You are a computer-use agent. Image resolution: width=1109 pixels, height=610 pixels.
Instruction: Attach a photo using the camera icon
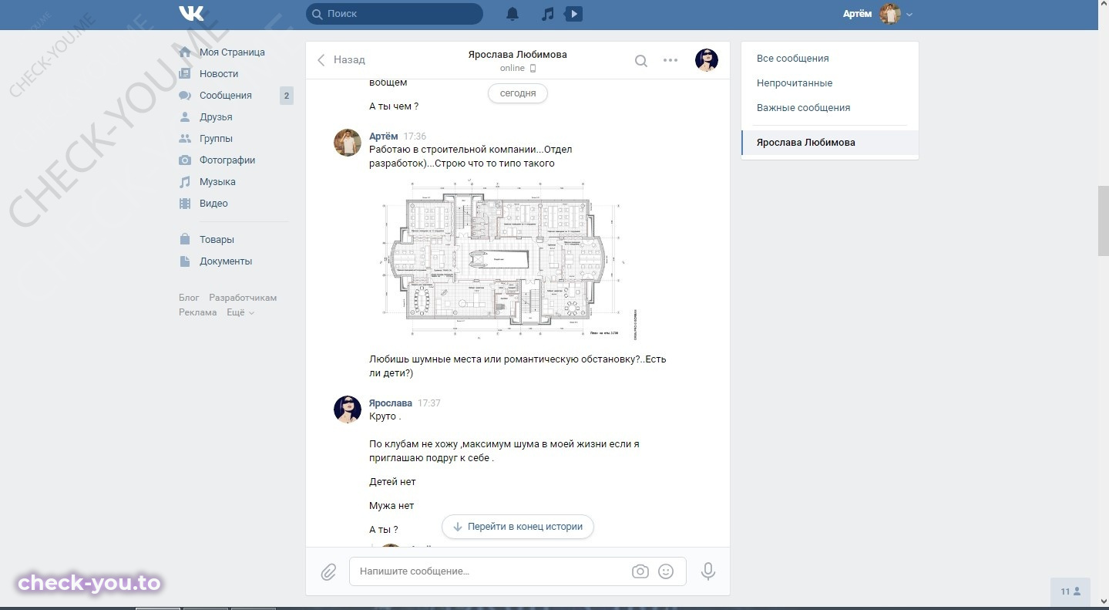pyautogui.click(x=640, y=571)
